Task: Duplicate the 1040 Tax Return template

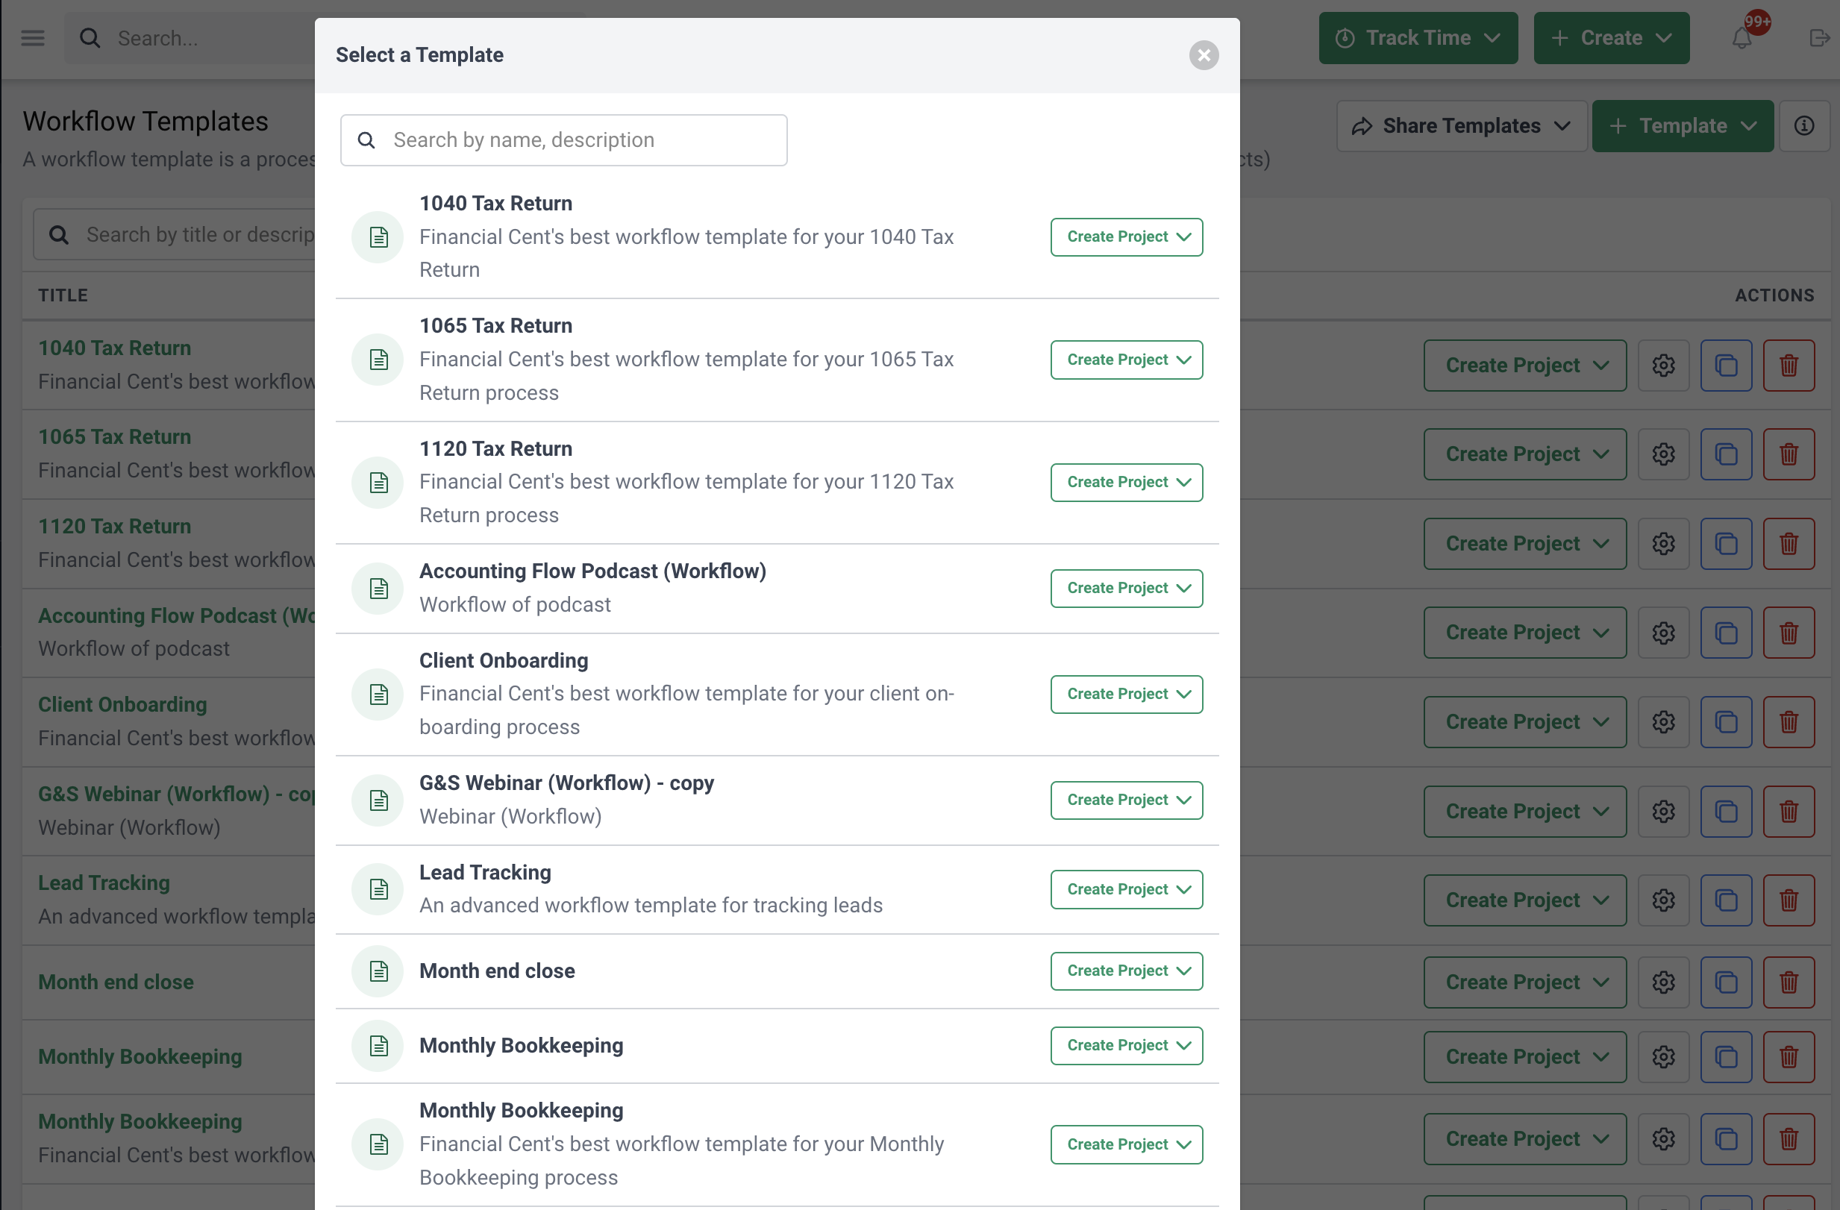Action: point(1726,366)
